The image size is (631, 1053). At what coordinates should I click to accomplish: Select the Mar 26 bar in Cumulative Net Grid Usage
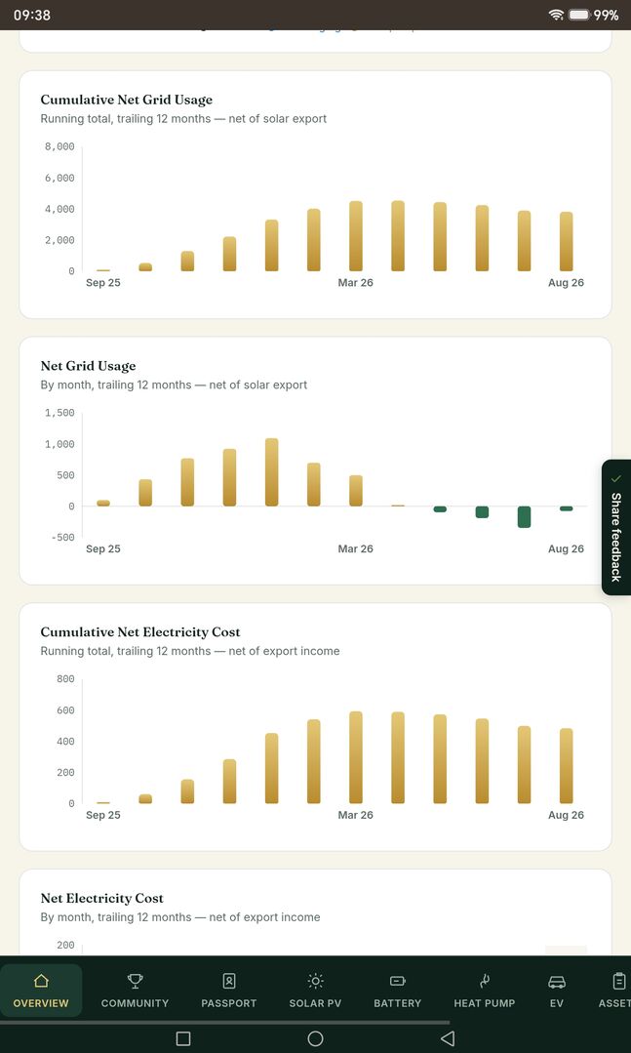(x=356, y=236)
